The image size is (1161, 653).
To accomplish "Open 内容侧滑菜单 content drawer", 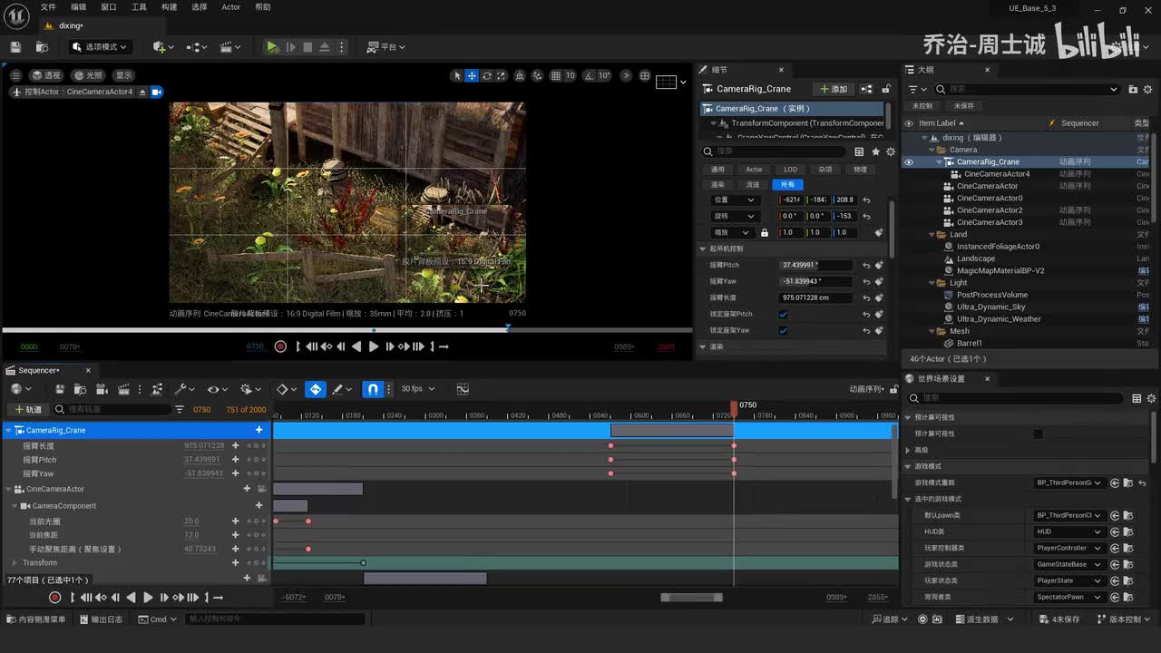I will pyautogui.click(x=35, y=619).
